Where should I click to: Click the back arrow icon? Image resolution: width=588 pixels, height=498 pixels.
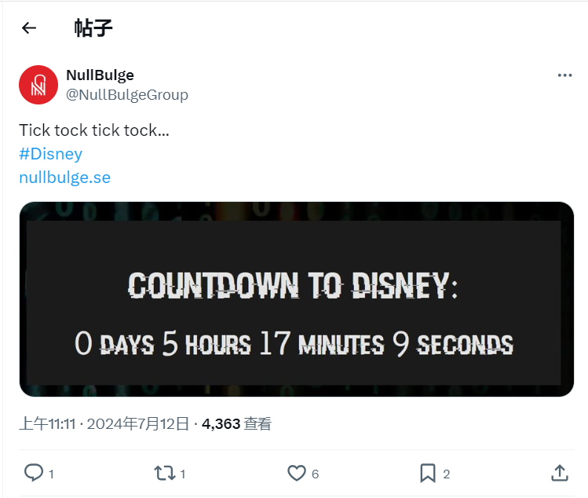pos(29,28)
